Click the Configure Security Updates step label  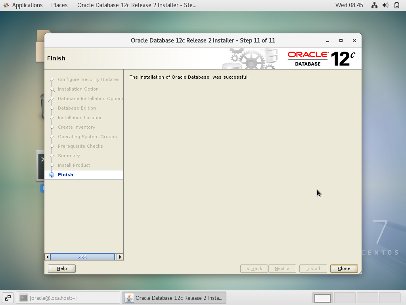88,79
